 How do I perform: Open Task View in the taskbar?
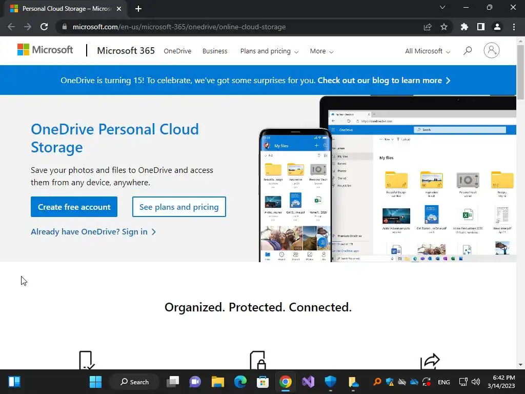(x=173, y=382)
